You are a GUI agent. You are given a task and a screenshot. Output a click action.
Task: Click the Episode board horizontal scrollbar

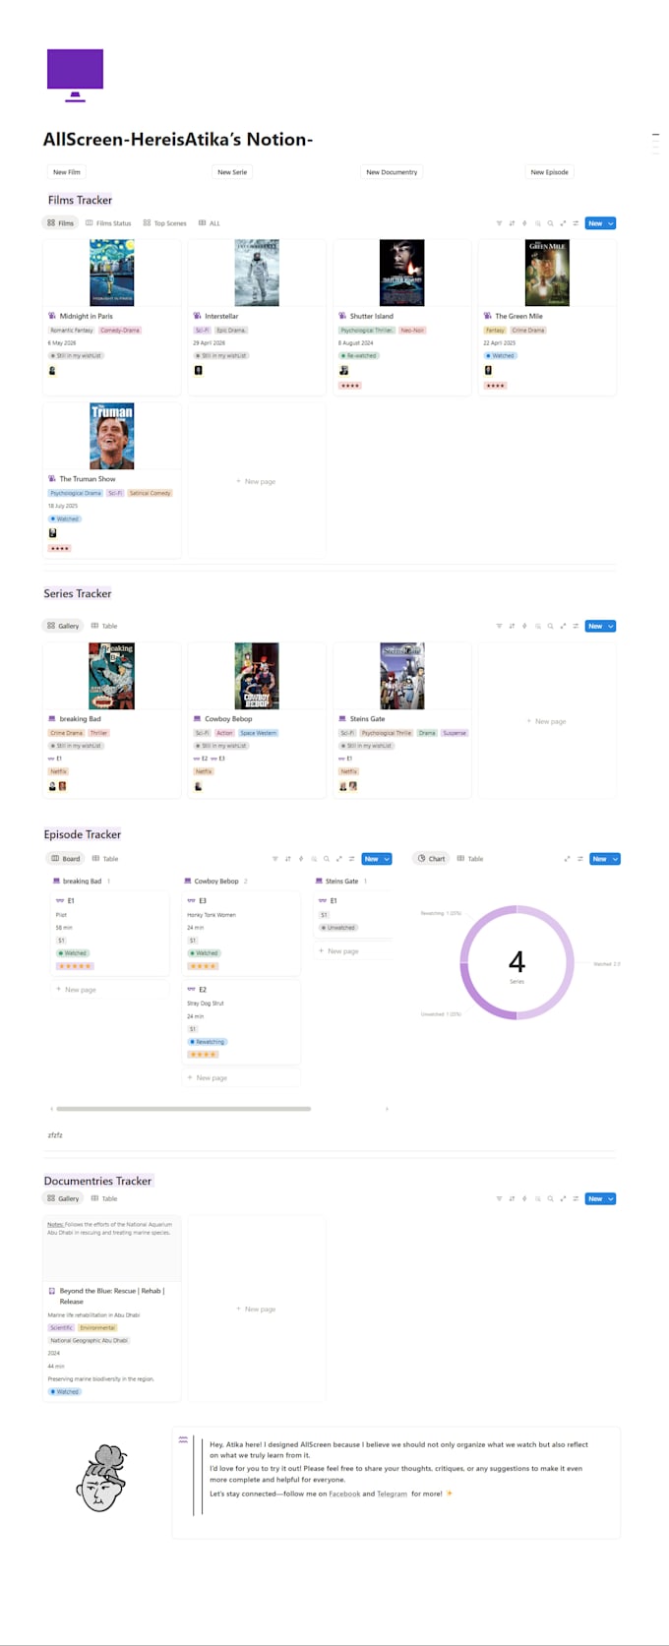184,1109
